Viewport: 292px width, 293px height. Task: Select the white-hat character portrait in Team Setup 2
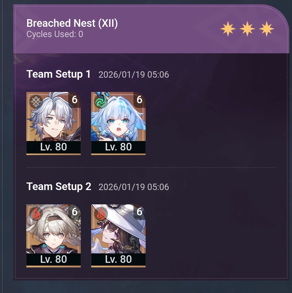[x=118, y=236]
